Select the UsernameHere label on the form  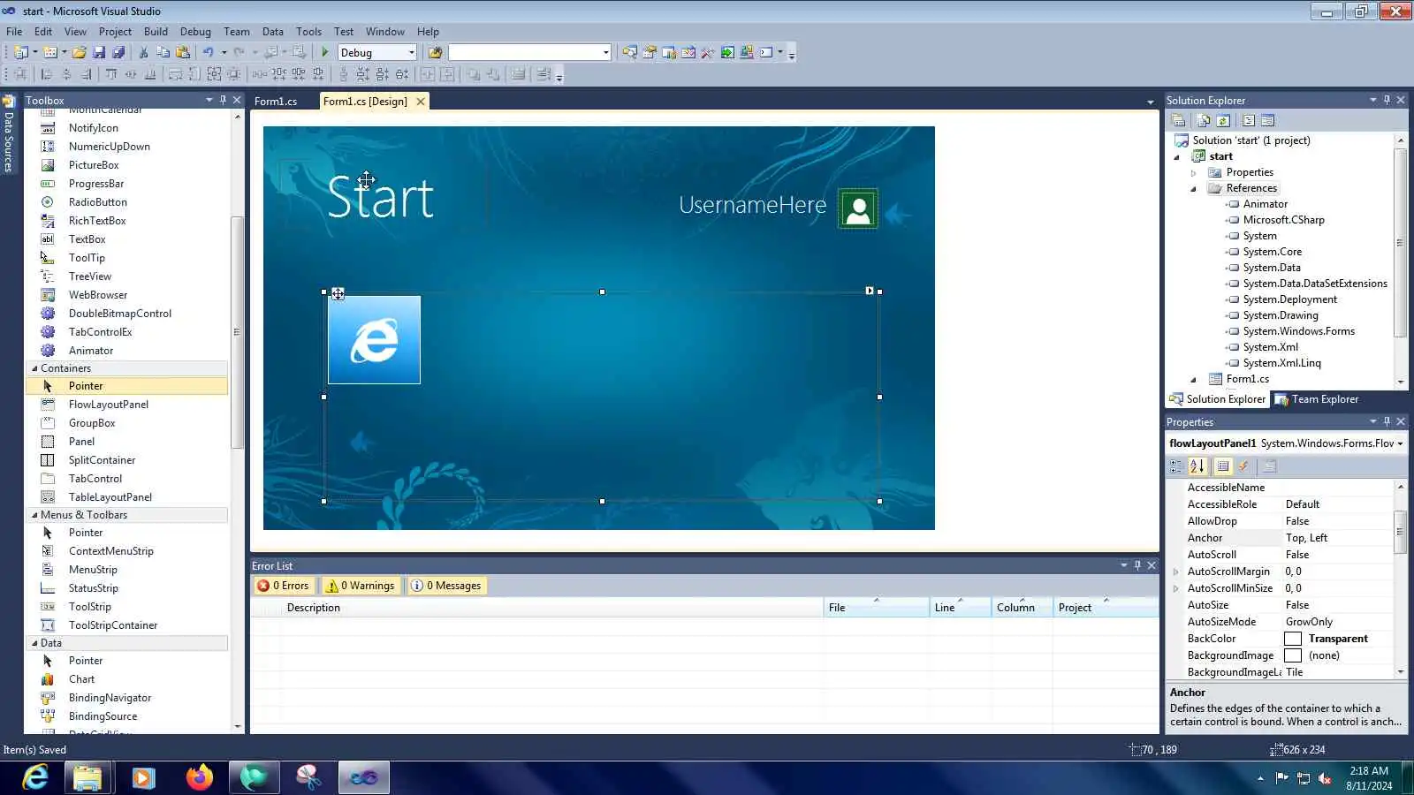pyautogui.click(x=753, y=206)
